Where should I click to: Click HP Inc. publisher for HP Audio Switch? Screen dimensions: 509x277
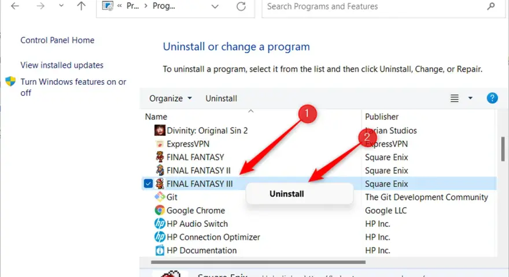[x=378, y=224]
